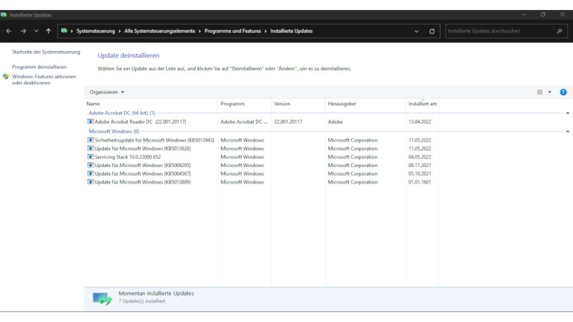Click the search magnifier icon
Image resolution: width=573 pixels, height=322 pixels.
559,31
